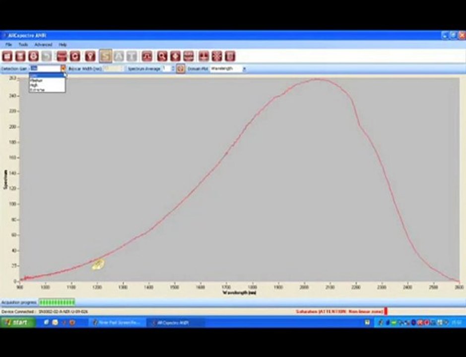Toggle the greyed T mode button

pos(132,56)
